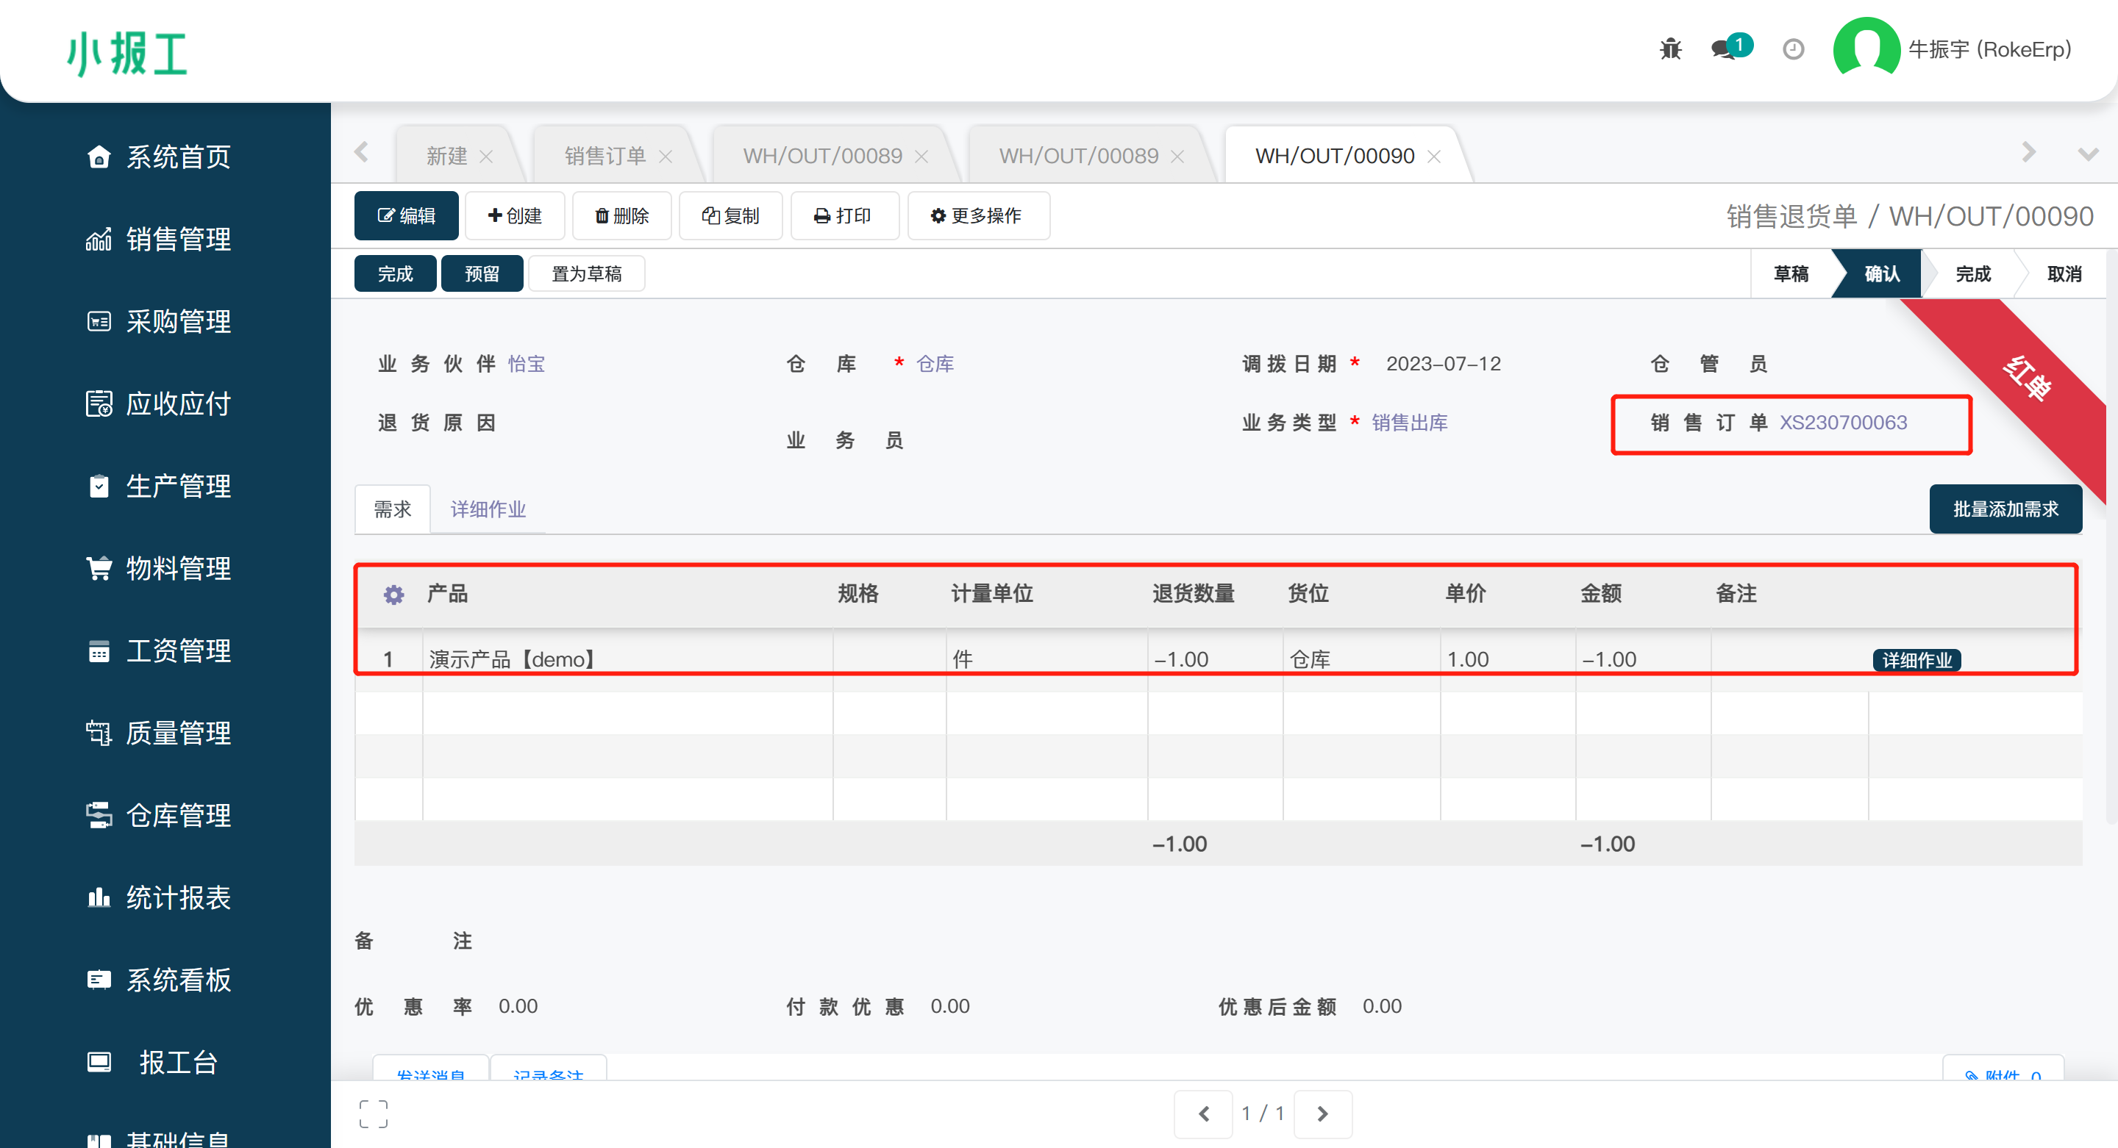Image resolution: width=2118 pixels, height=1148 pixels.
Task: Click the 批量添加需求 button
Action: (2005, 509)
